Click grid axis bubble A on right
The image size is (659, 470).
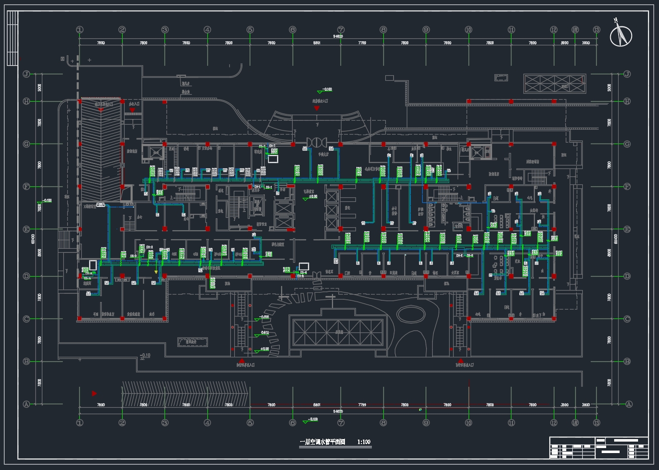pyautogui.click(x=628, y=404)
